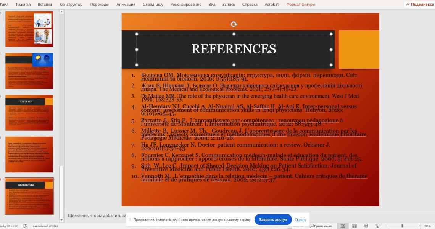Click reference 7 by Ha JF, Longnecker
Image resolution: width=435 pixels, height=229 pixels.
[x=235, y=146]
